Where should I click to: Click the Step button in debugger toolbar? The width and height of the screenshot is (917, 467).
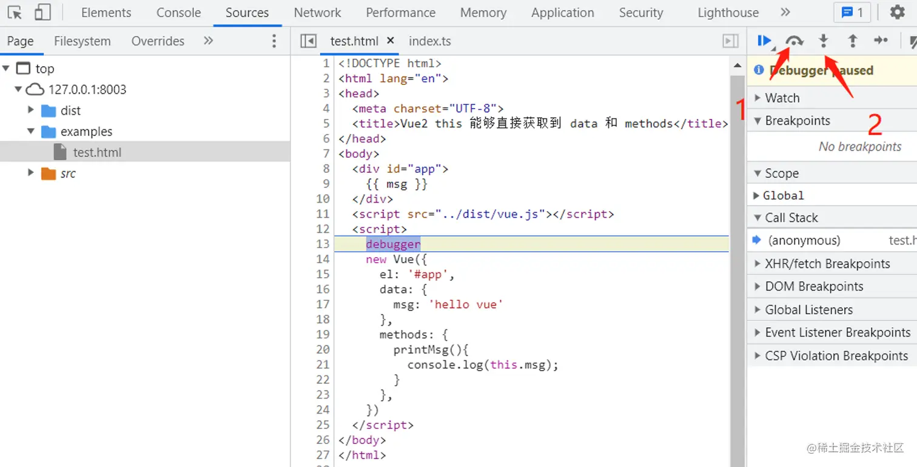click(881, 41)
